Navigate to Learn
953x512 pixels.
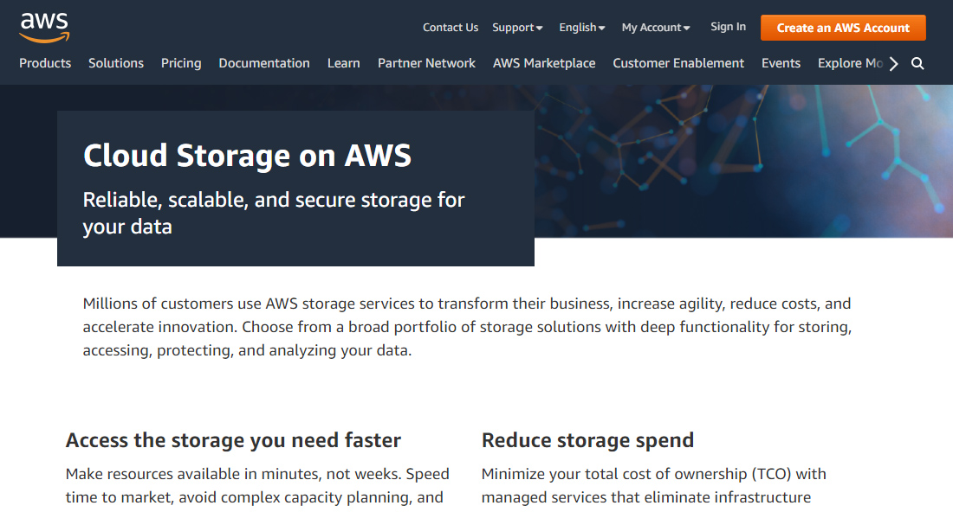[x=343, y=63]
